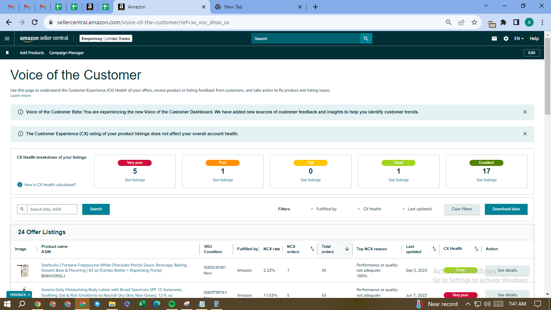The width and height of the screenshot is (551, 310).
Task: Open Spotify from the taskbar
Action: (172, 304)
